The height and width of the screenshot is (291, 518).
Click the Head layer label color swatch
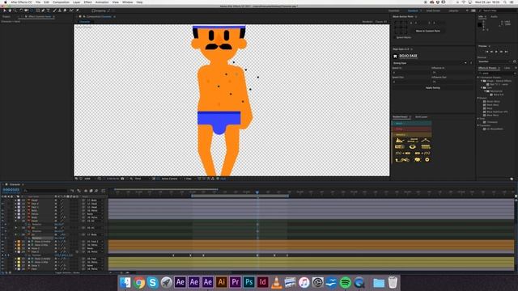coord(19,200)
